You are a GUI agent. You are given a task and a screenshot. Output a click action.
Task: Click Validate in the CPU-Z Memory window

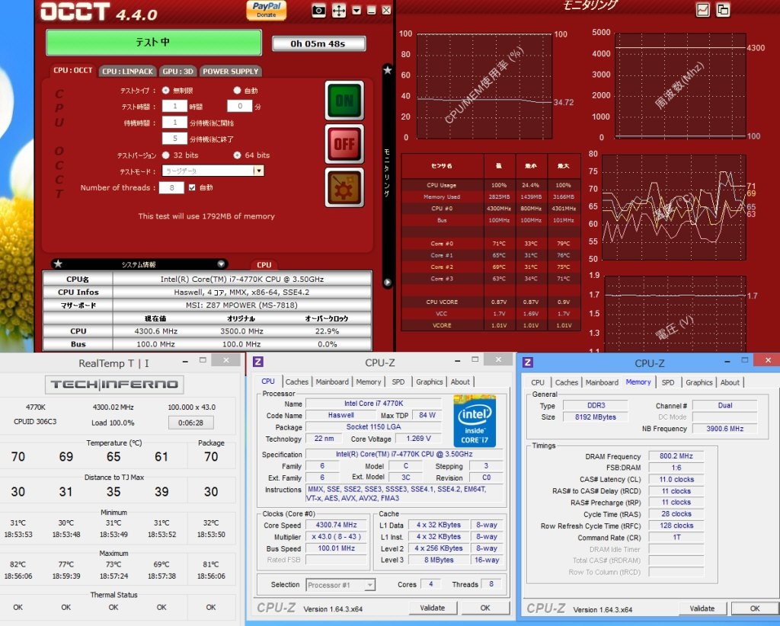click(x=702, y=608)
